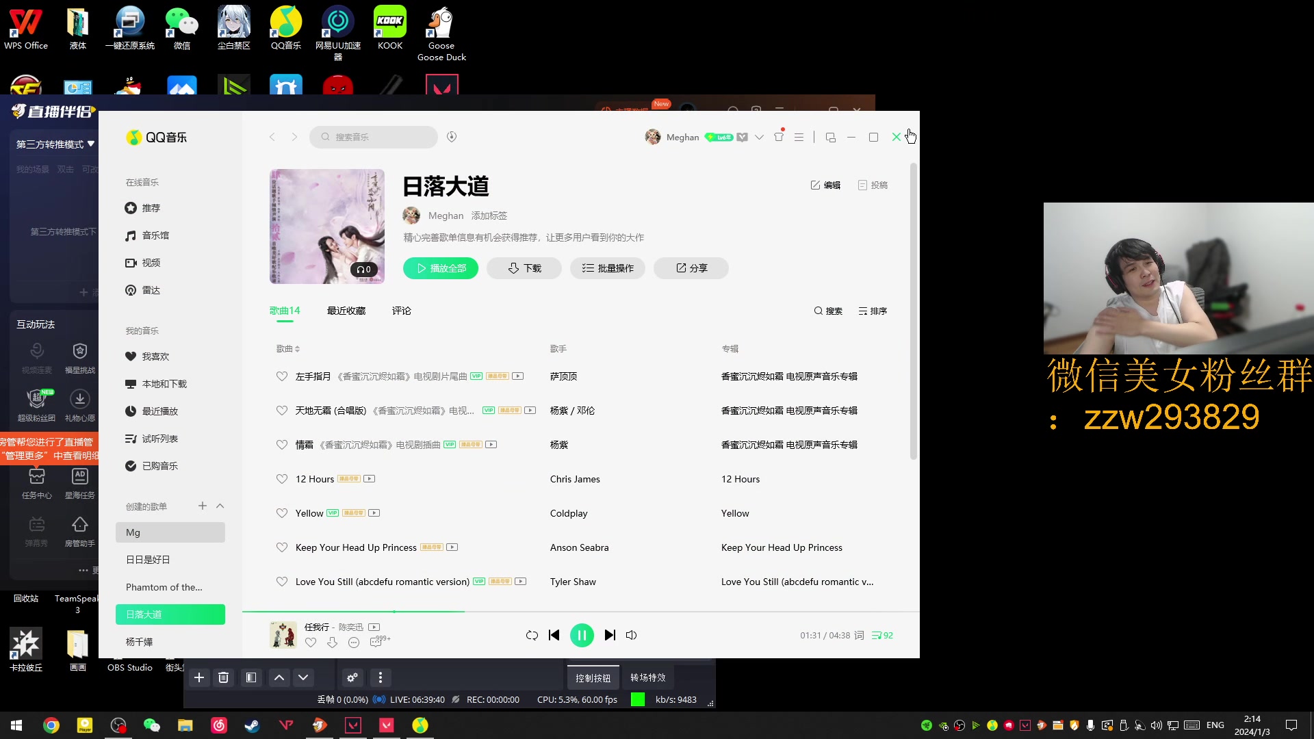Open the 音乐馆 section
Image resolution: width=1314 pixels, height=739 pixels.
click(155, 235)
